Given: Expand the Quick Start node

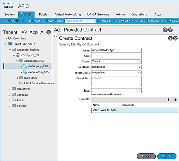Looking at the screenshot, I should click(6, 39).
